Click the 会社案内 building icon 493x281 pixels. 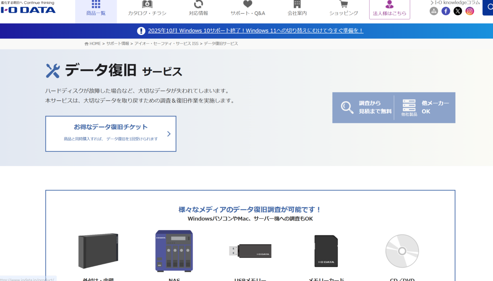point(297,4)
